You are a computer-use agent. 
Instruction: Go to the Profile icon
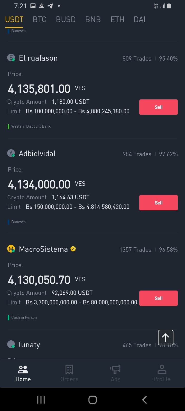[x=162, y=369]
